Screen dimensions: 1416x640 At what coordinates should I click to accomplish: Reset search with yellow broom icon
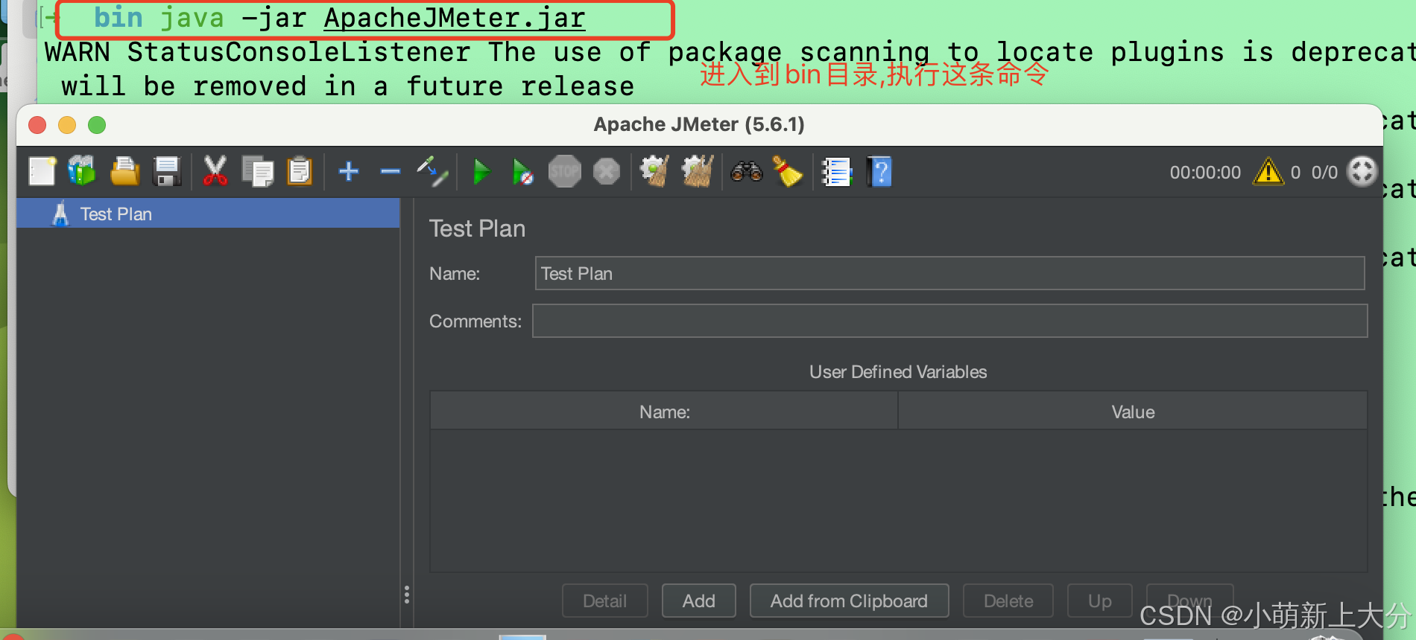787,172
